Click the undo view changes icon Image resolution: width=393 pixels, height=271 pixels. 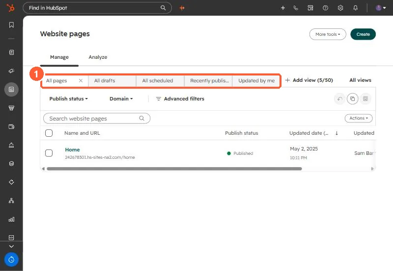click(339, 99)
